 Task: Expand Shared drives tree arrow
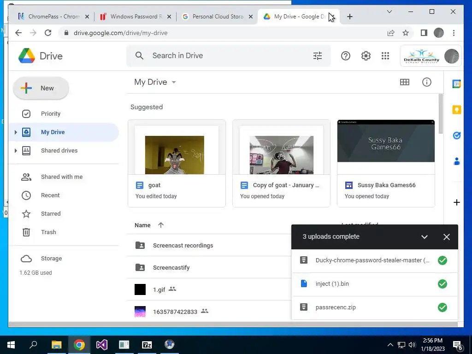16,151
